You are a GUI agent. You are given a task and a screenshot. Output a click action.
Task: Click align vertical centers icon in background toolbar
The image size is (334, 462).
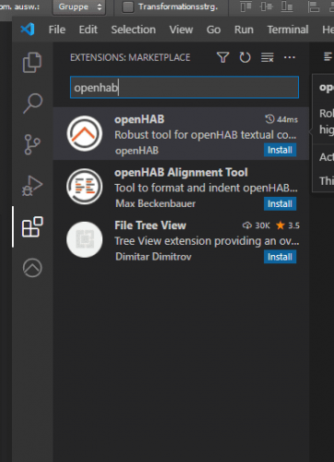coord(266,6)
